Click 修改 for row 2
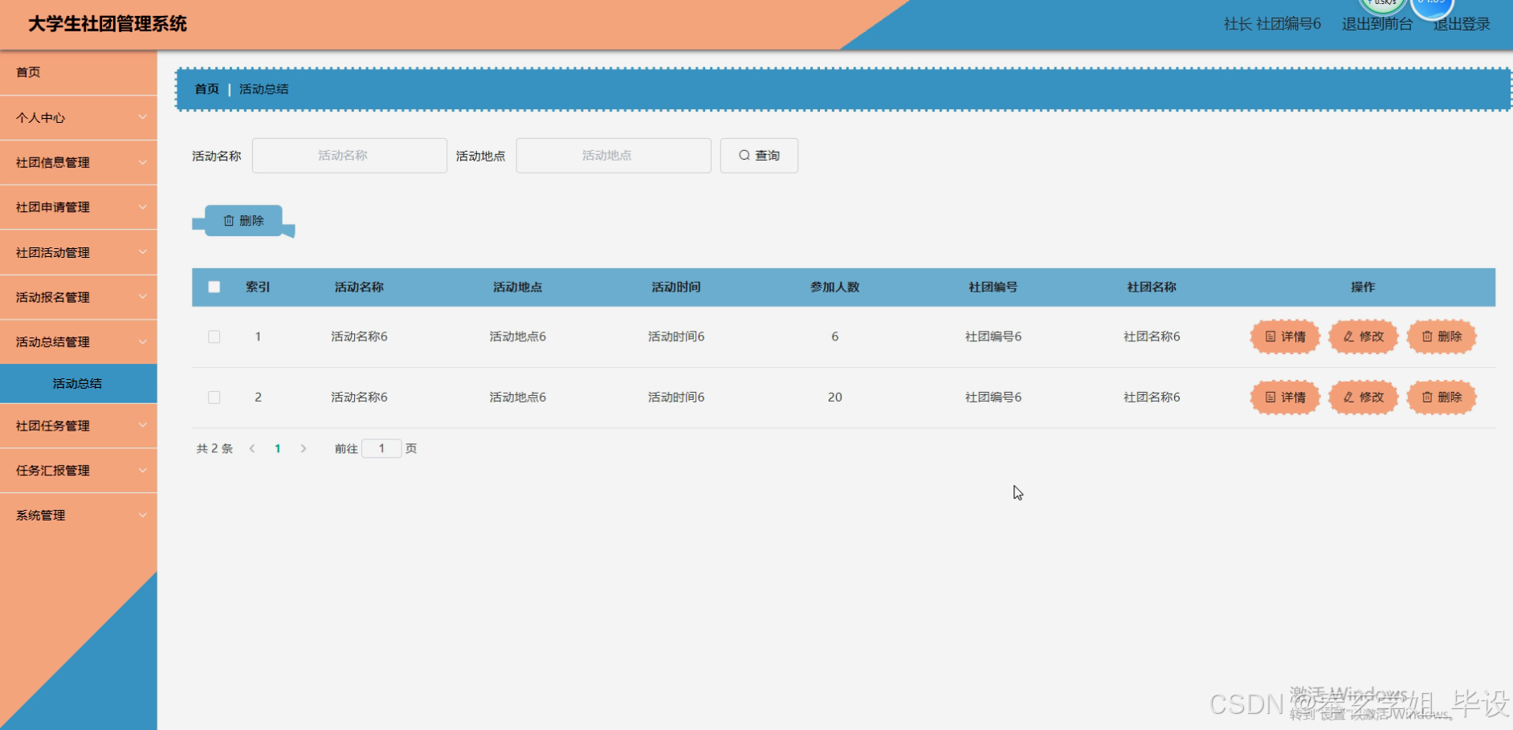The height and width of the screenshot is (730, 1513). tap(1364, 398)
